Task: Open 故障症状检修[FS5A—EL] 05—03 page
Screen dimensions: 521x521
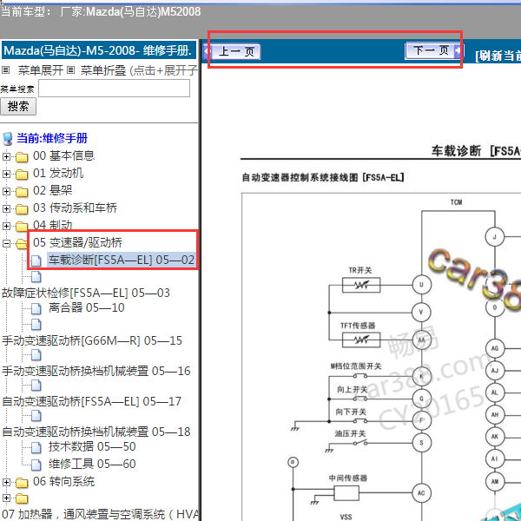Action: coord(86,293)
